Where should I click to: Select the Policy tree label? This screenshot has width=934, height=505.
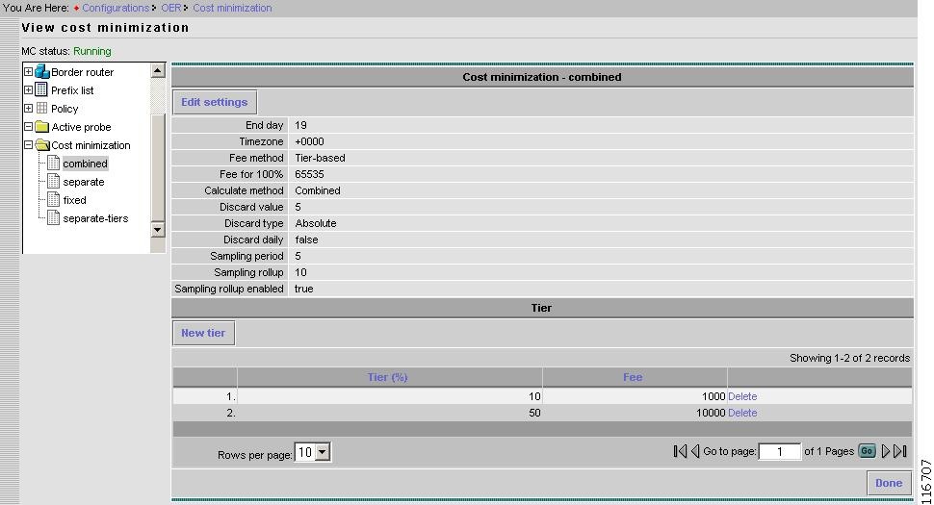65,109
